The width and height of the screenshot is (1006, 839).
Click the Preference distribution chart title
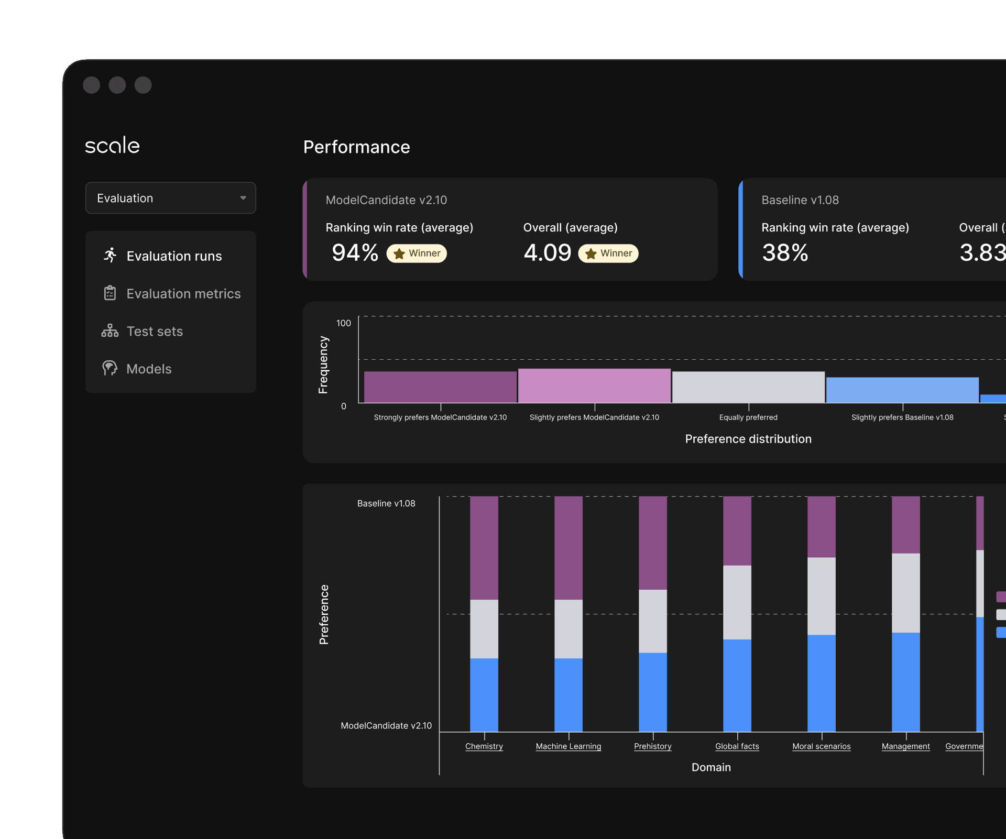point(748,439)
